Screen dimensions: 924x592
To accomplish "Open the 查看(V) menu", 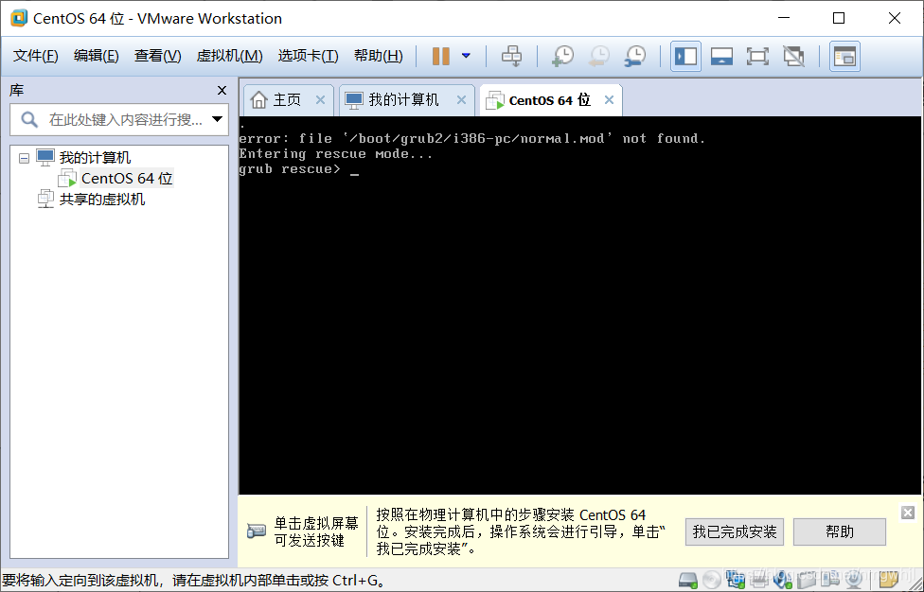I will (x=157, y=56).
